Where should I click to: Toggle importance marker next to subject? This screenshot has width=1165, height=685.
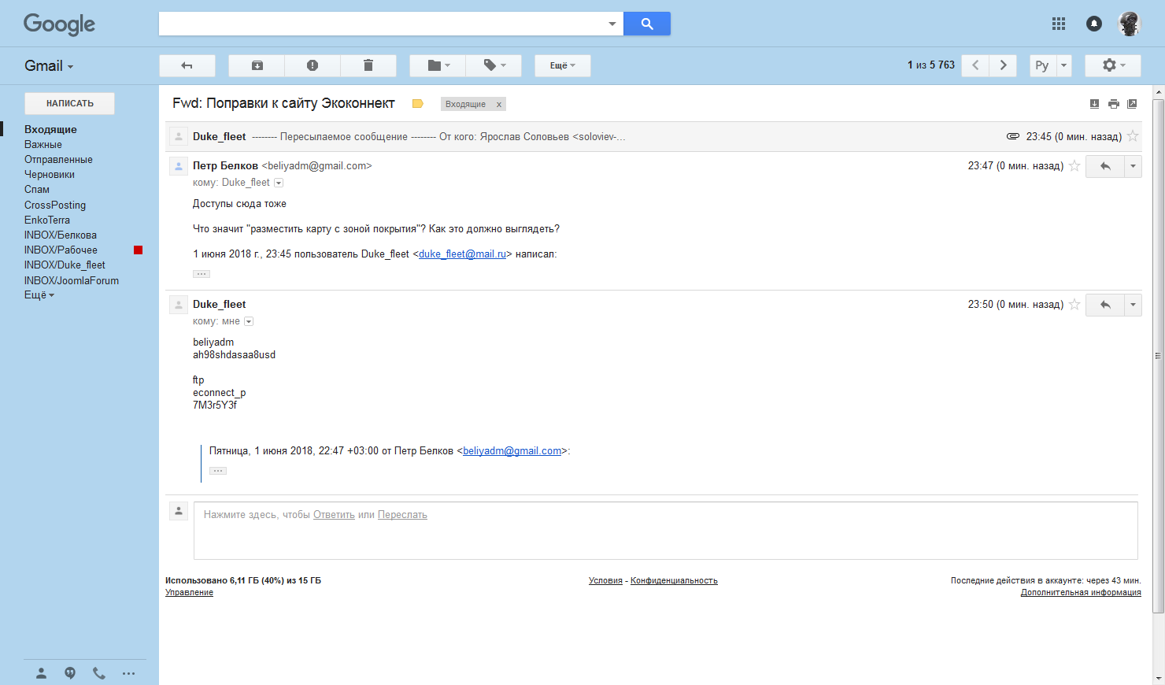pyautogui.click(x=418, y=104)
